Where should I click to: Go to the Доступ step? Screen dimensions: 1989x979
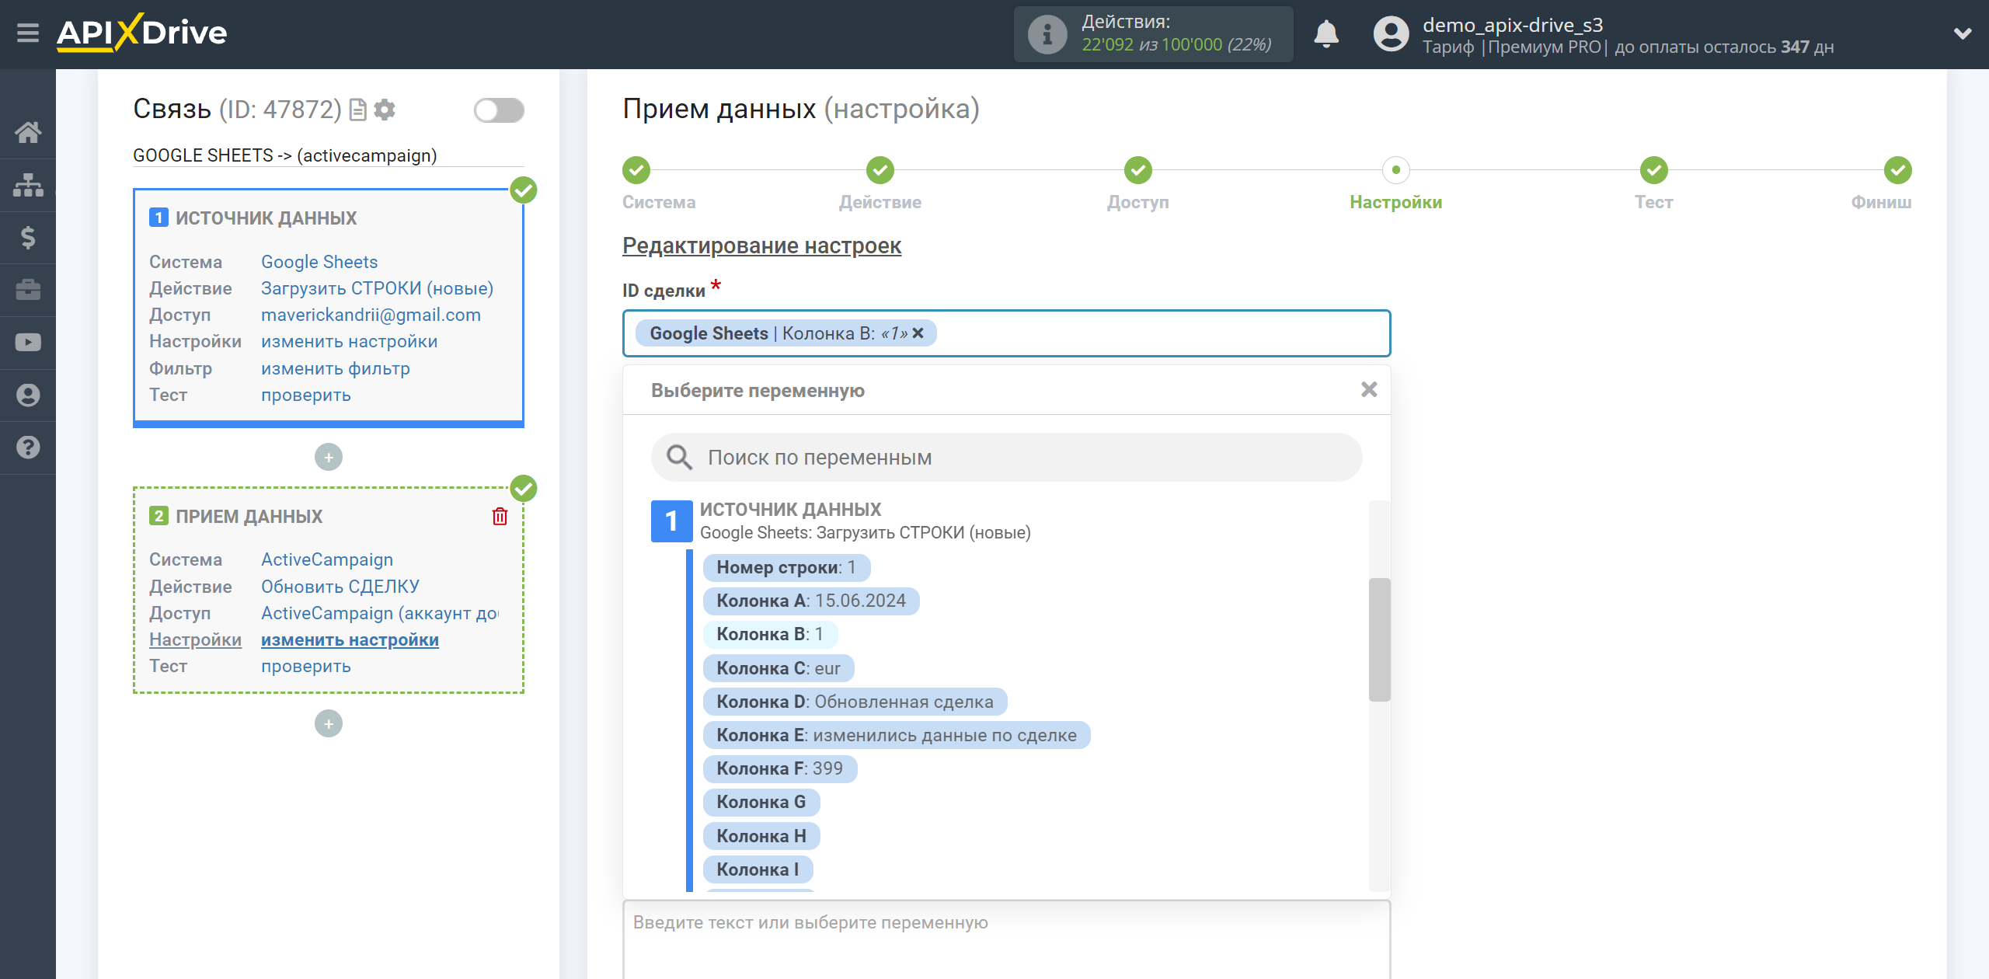[1138, 170]
